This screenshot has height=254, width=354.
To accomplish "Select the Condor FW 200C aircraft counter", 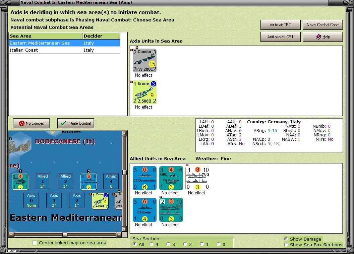I will coord(144,60).
